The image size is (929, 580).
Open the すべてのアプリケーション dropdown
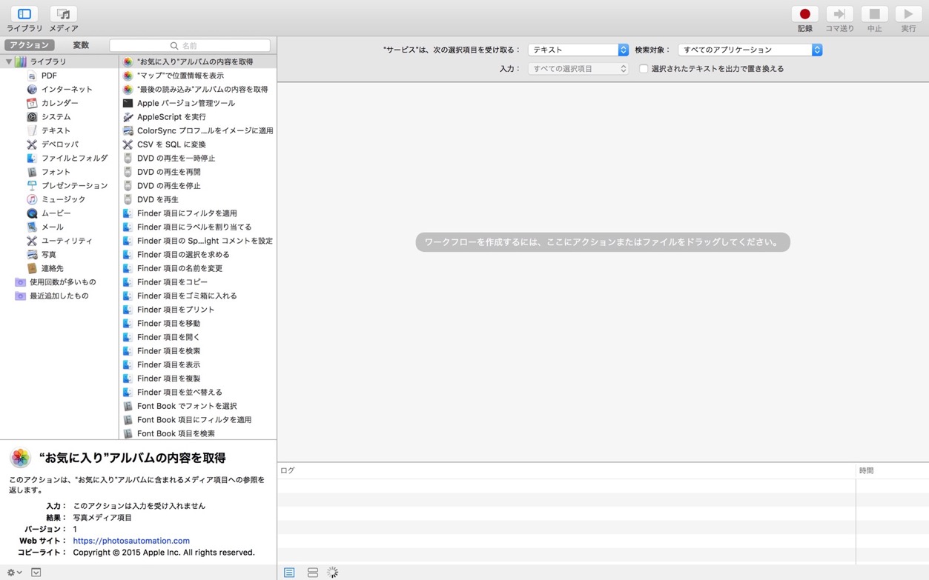click(x=750, y=50)
